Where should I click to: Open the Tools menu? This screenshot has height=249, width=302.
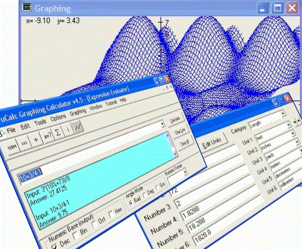tap(40, 122)
